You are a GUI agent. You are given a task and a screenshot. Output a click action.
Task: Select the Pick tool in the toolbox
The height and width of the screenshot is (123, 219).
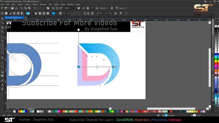[2, 18]
